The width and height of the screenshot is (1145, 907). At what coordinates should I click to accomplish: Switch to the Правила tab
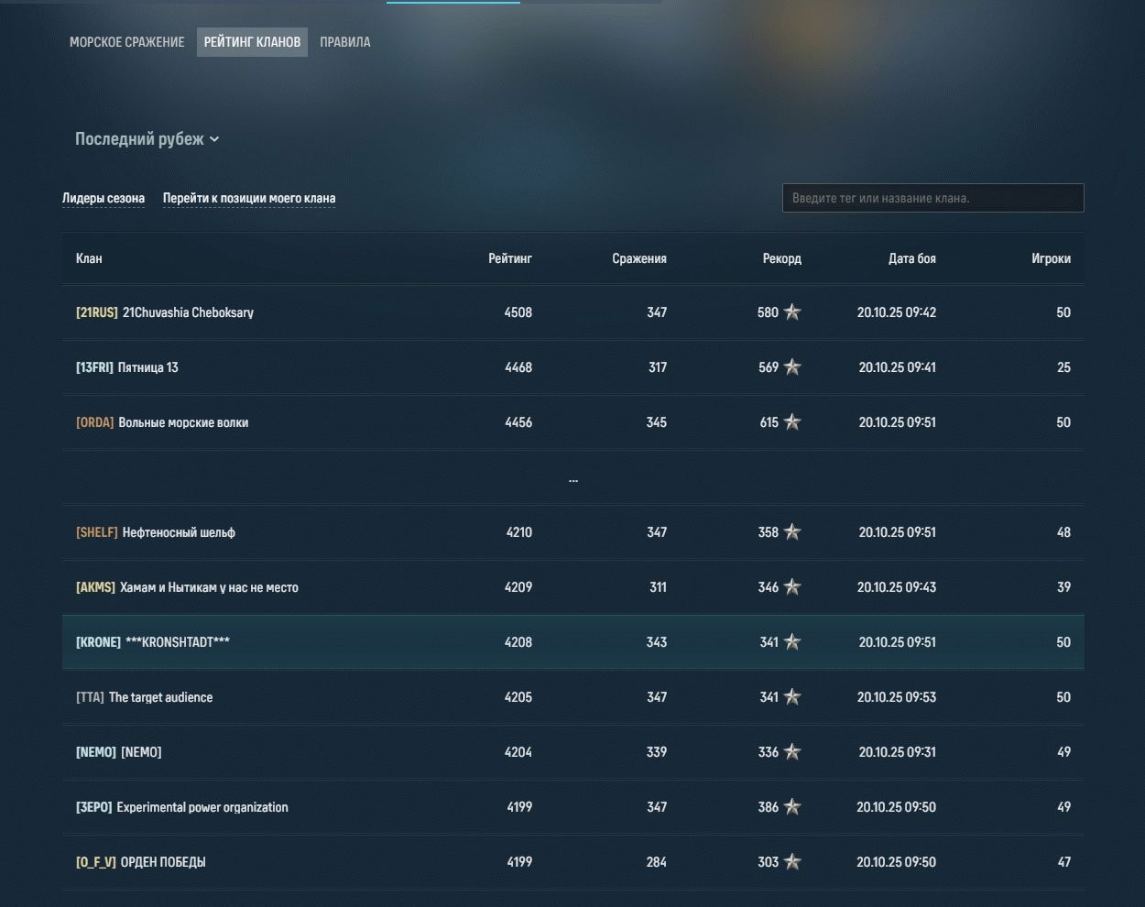click(x=345, y=42)
